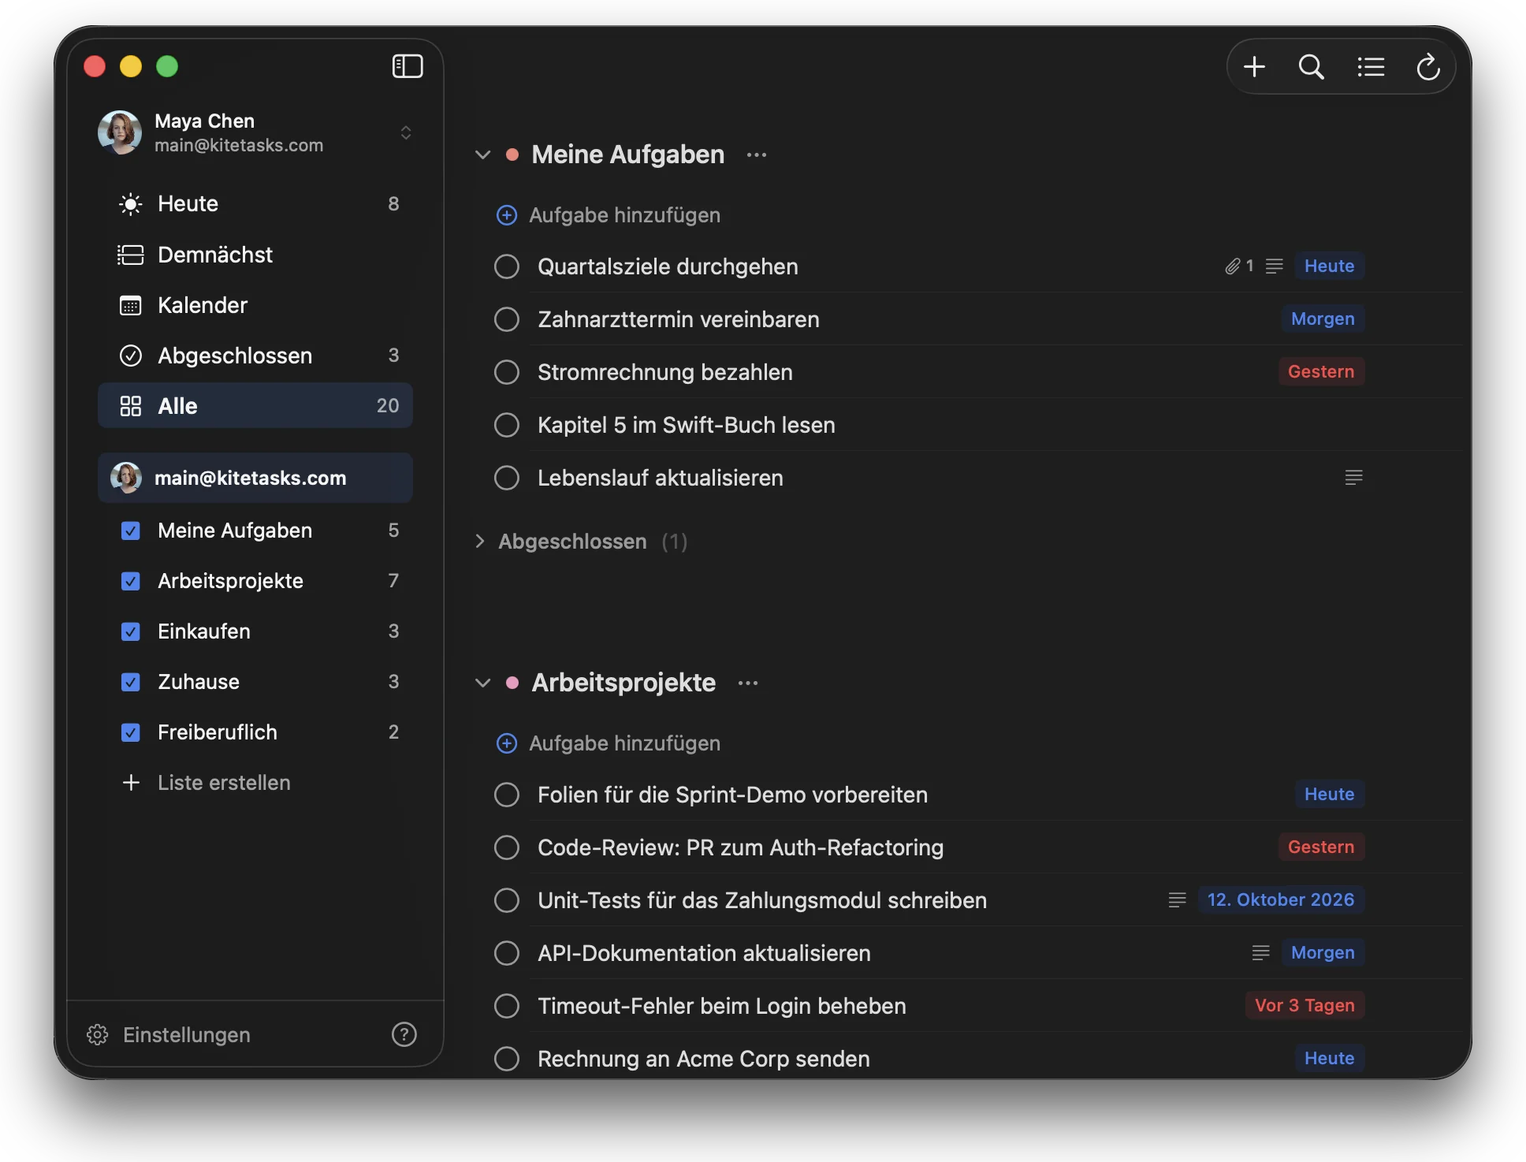Open the list view options icon
This screenshot has width=1526, height=1162.
(1371, 66)
